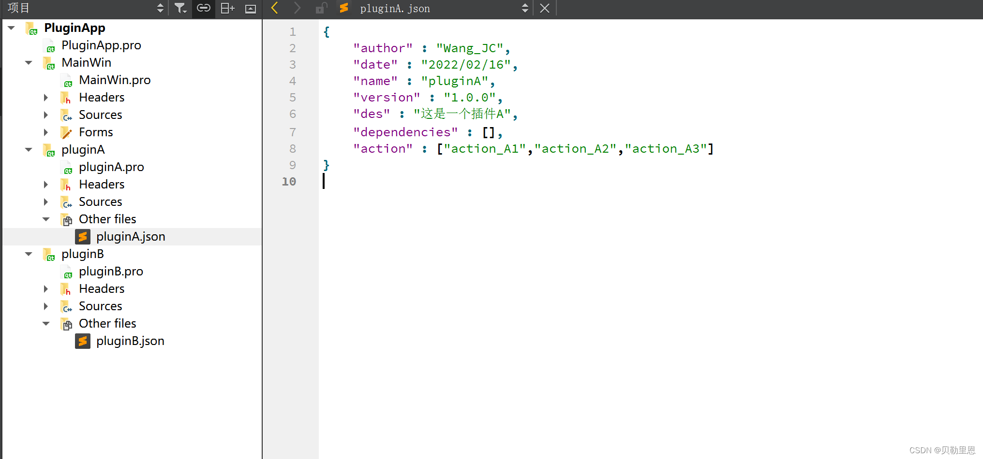Viewport: 983px width, 459px height.
Task: Expand Sources under pluginA
Action: coord(46,202)
